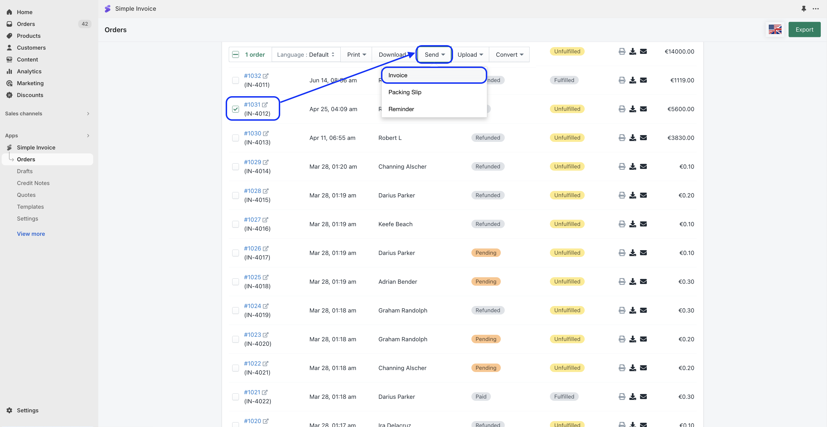Open the Language Default selector
Image resolution: width=827 pixels, height=427 pixels.
click(x=306, y=54)
